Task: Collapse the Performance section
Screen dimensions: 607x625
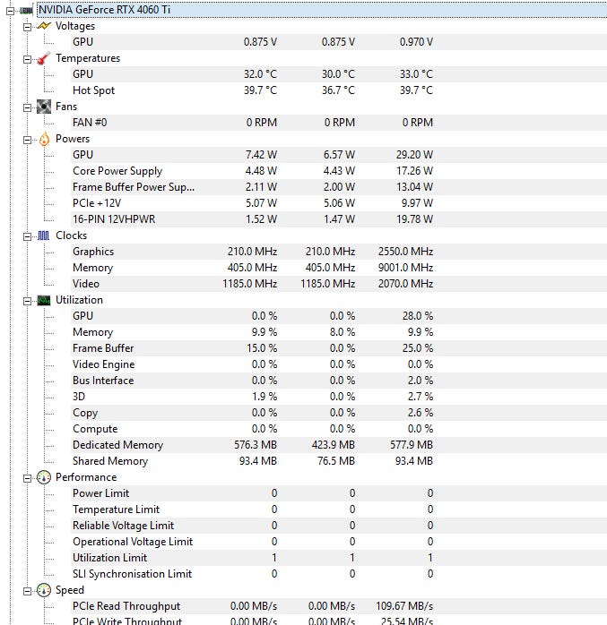Action: point(27,478)
